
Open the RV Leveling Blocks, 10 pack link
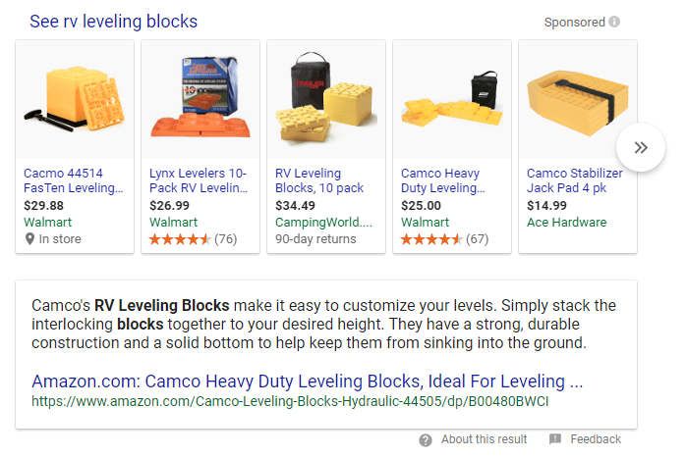pos(320,180)
